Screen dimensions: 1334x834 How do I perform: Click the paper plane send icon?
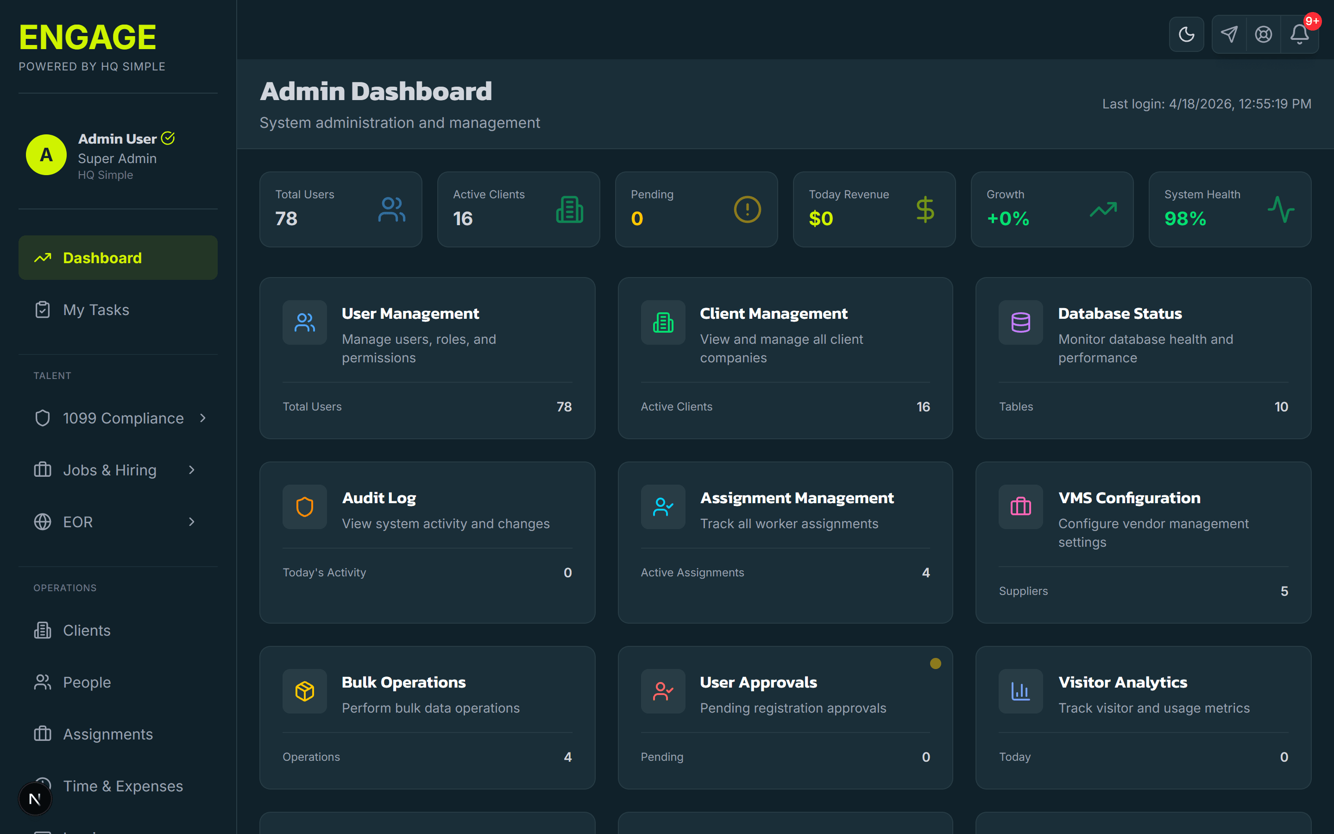pos(1228,34)
